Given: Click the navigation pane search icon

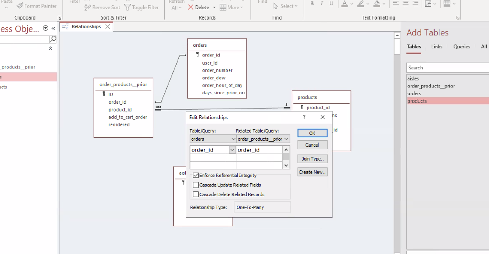Looking at the screenshot, I should (x=53, y=39).
